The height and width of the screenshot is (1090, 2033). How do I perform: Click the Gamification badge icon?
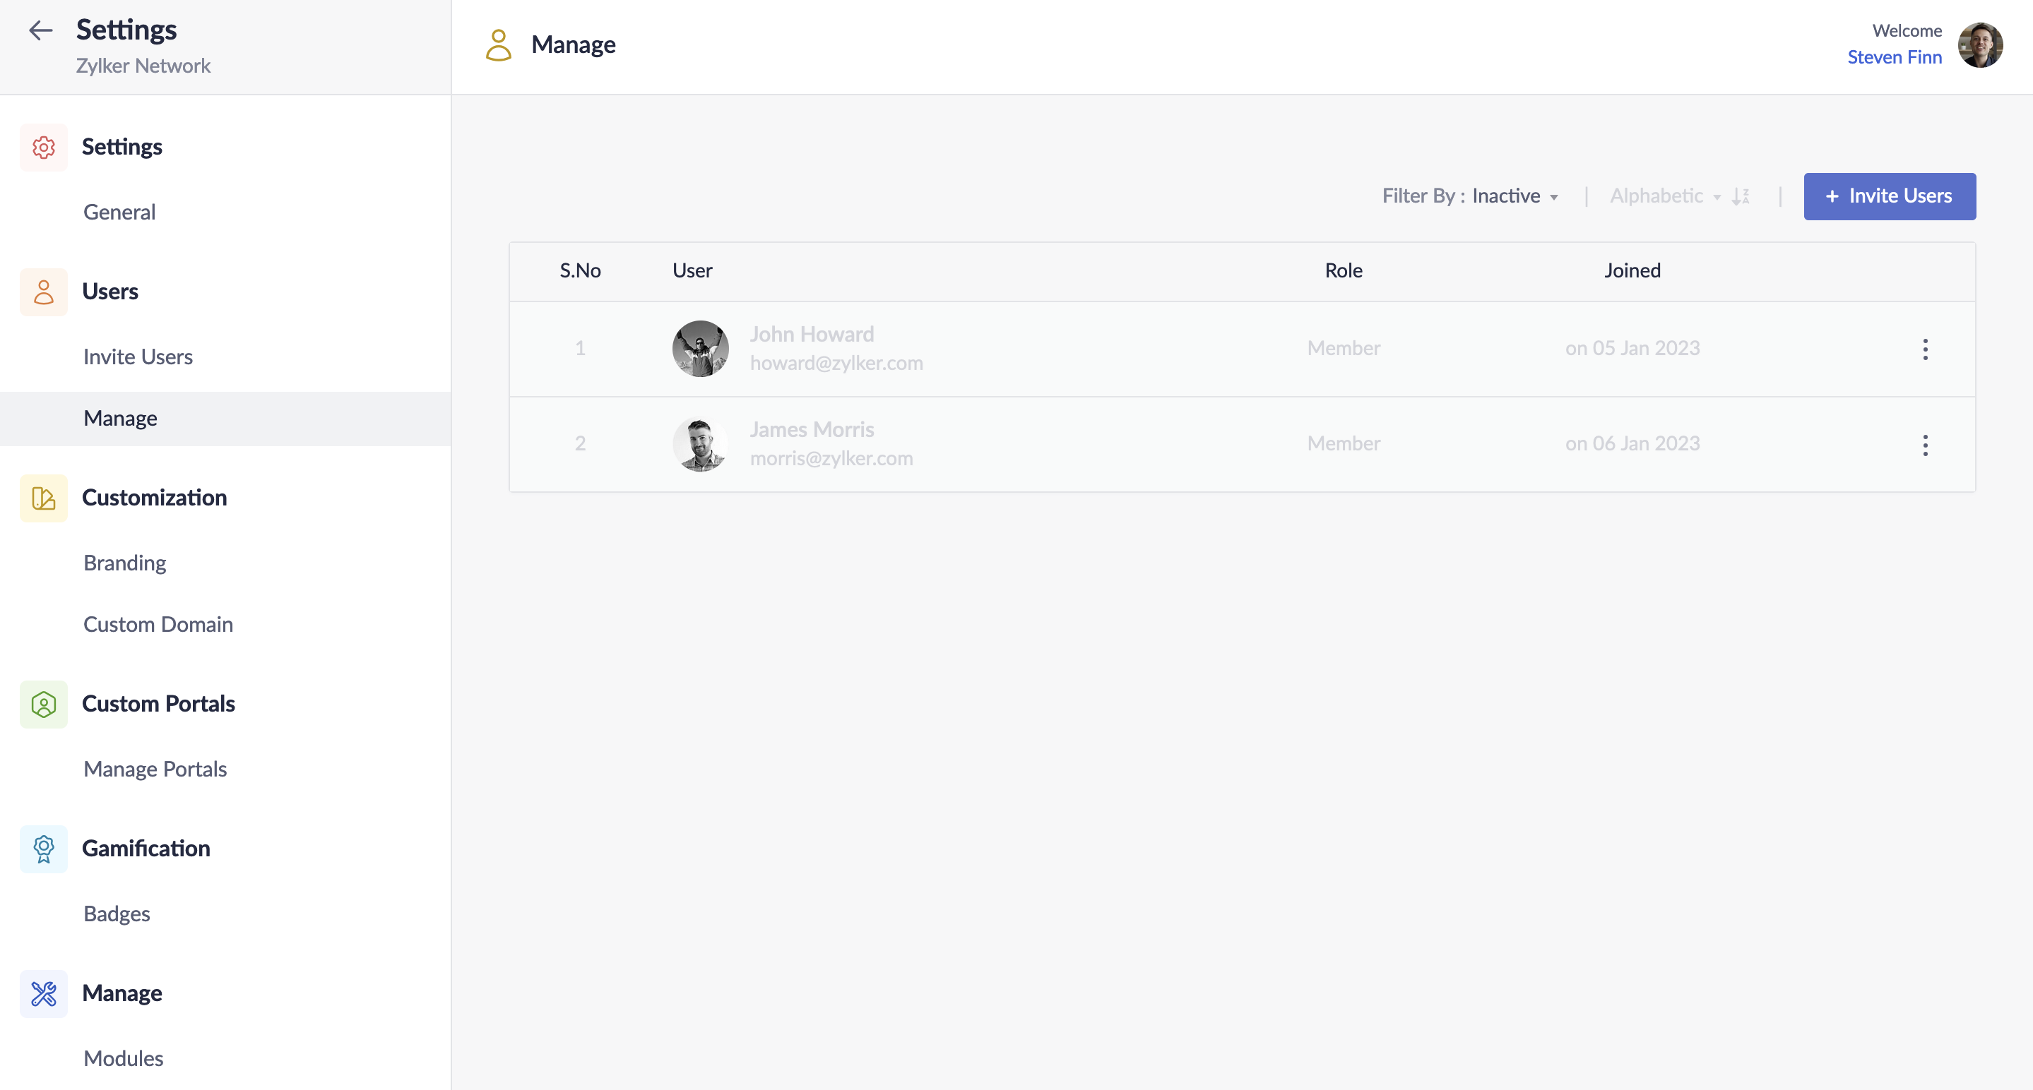pos(43,849)
